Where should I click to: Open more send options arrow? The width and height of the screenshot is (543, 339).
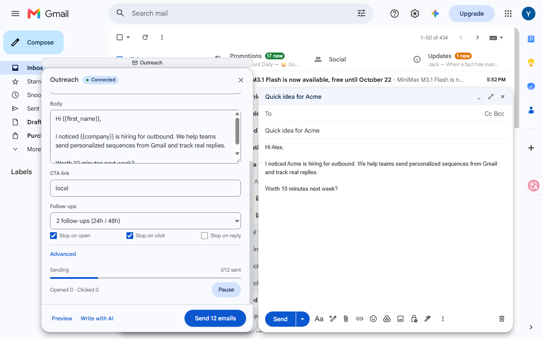(x=302, y=319)
